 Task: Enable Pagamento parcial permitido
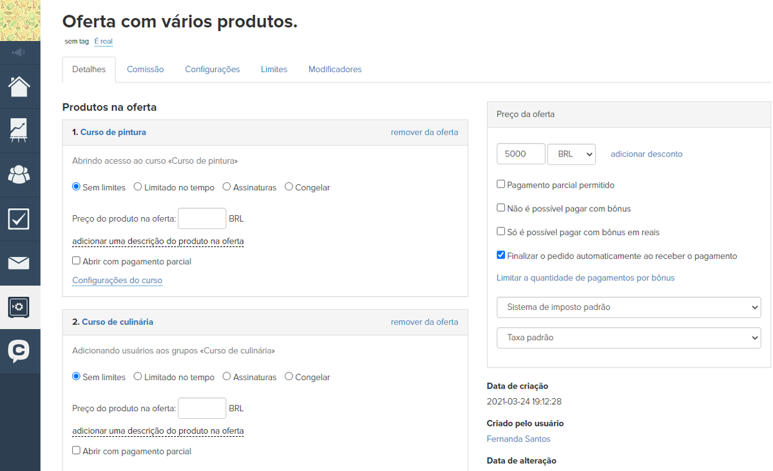501,184
